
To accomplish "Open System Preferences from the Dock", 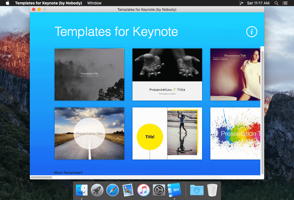I will 159,190.
